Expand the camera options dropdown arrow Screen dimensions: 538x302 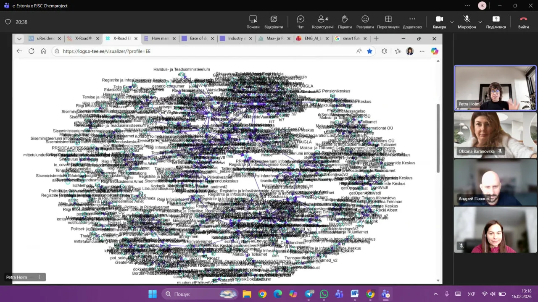tap(452, 22)
